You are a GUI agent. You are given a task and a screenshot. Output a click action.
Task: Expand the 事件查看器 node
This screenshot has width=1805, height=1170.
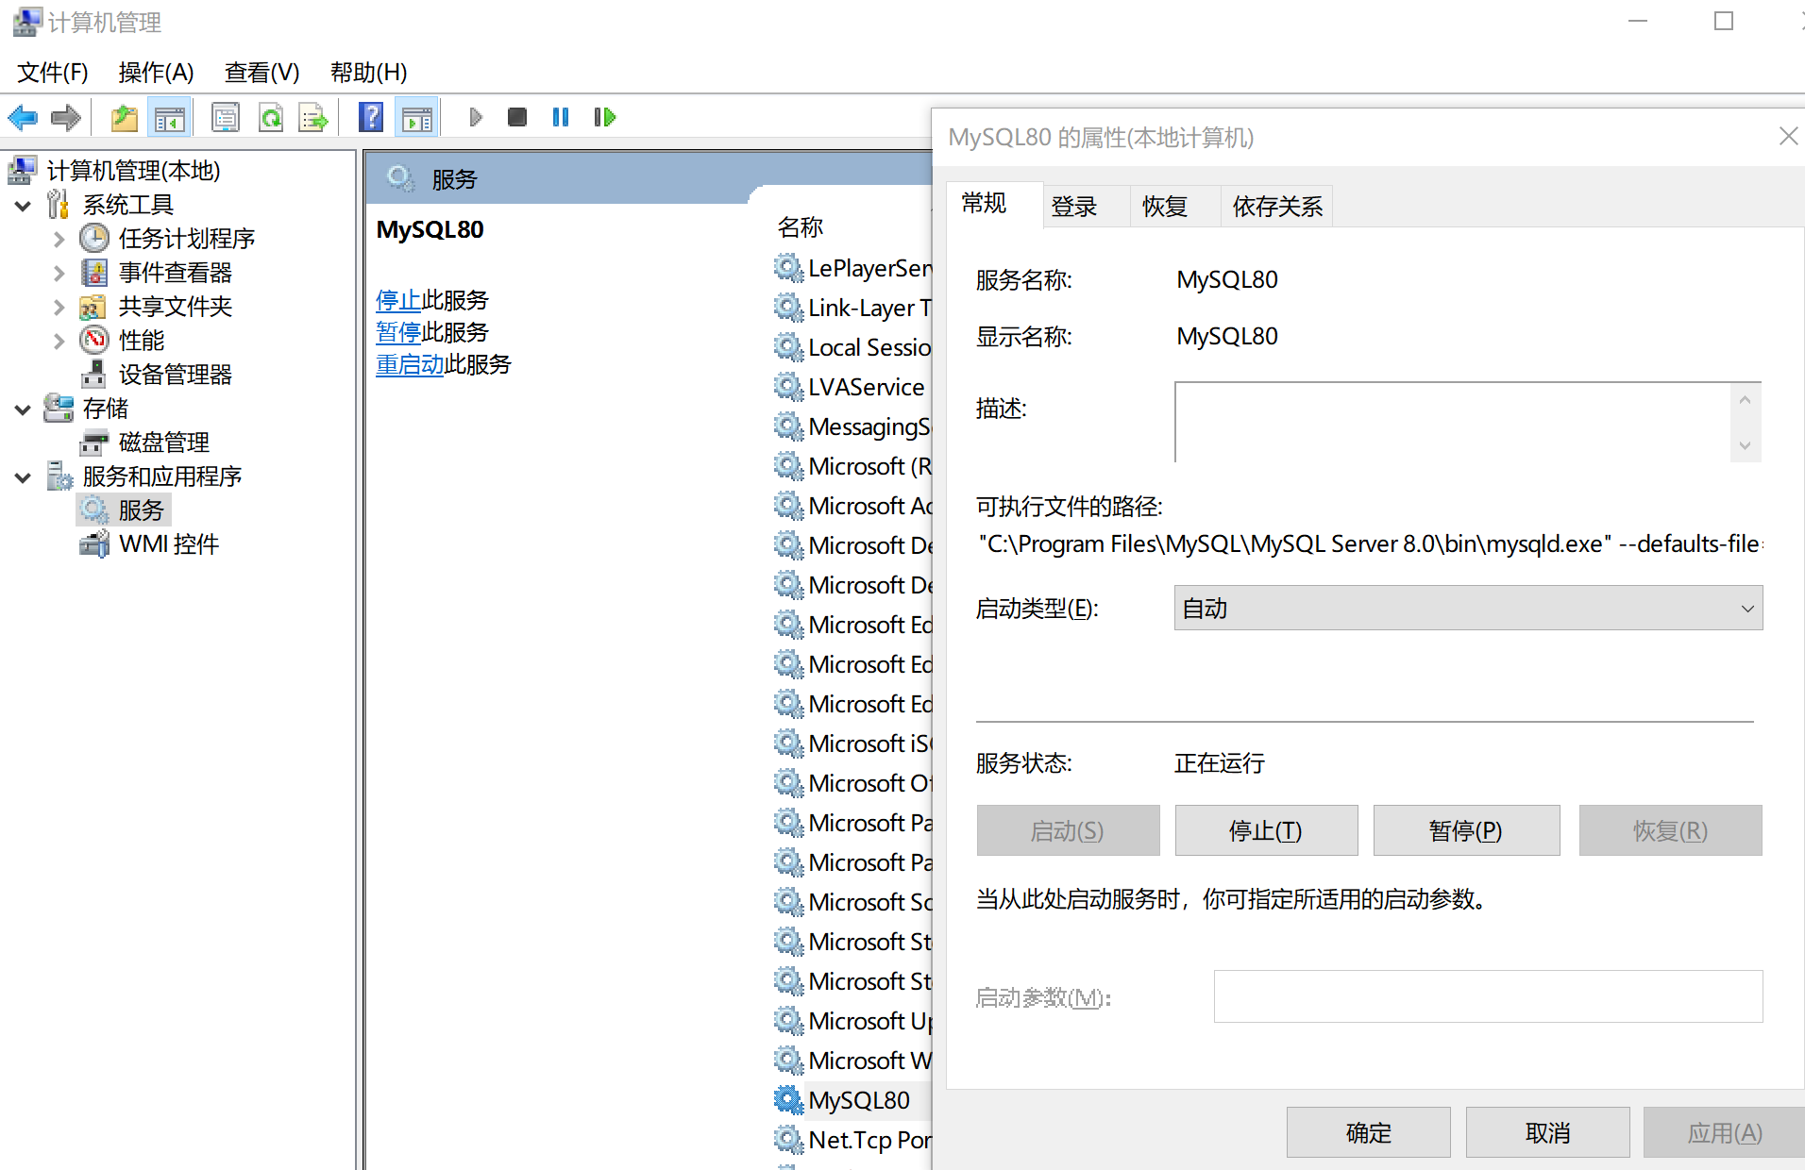point(59,274)
